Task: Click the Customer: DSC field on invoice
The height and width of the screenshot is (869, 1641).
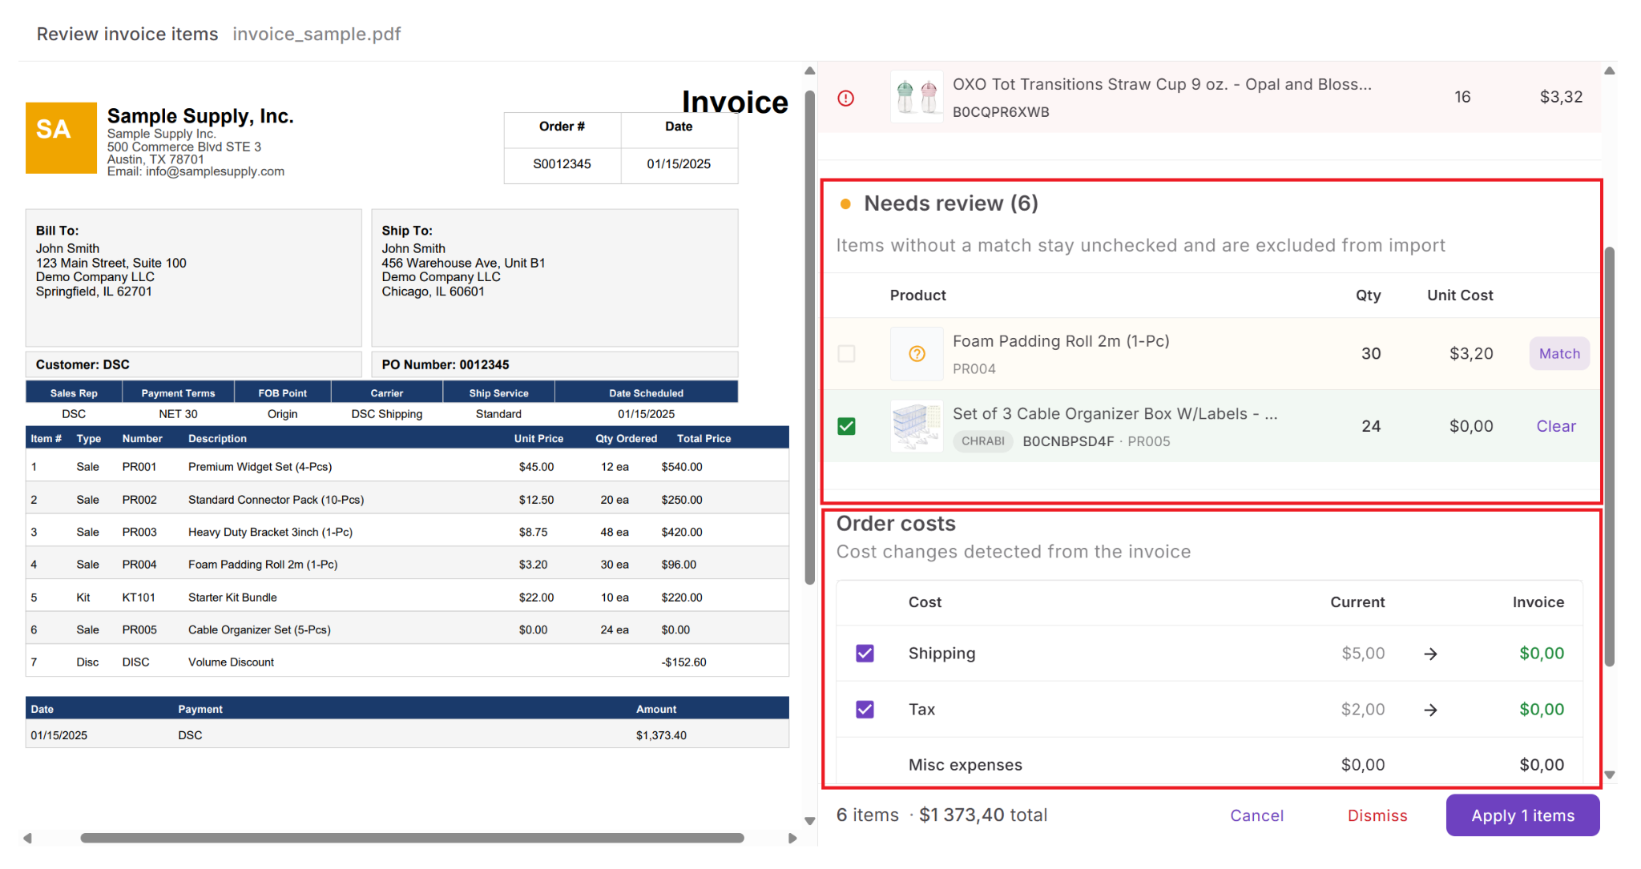Action: point(193,364)
